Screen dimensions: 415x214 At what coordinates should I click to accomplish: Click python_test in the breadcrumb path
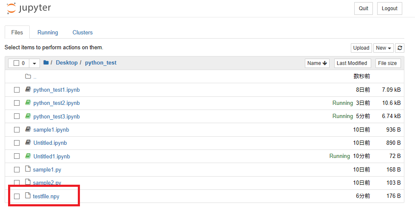pyautogui.click(x=101, y=62)
